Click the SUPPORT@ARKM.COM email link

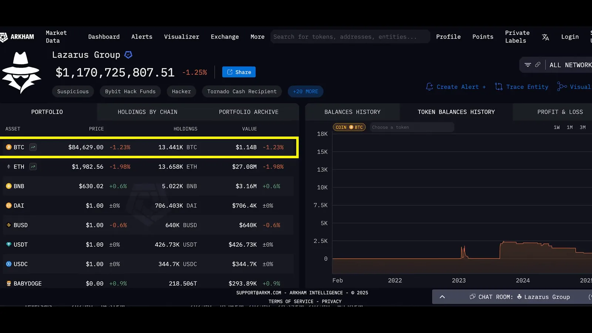pyautogui.click(x=259, y=293)
